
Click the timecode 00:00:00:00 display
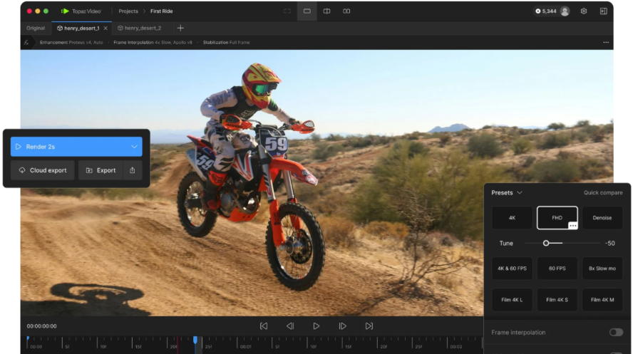coord(41,326)
